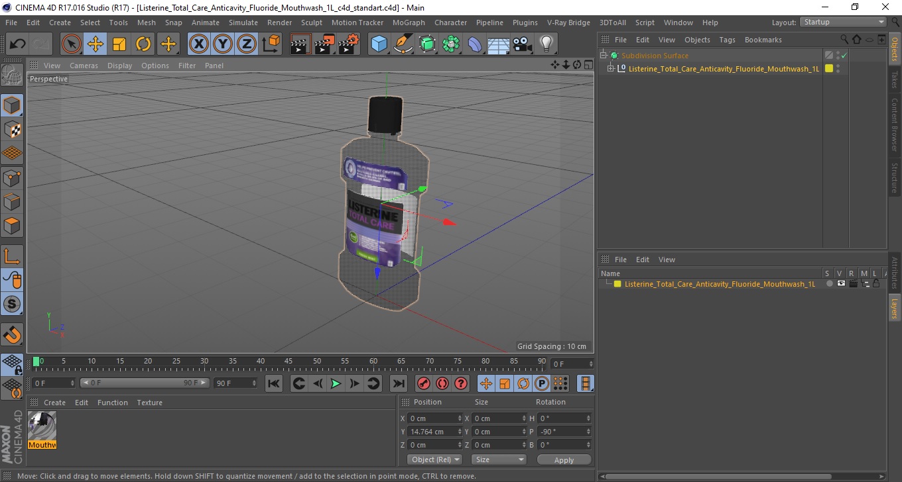Add a Subdivision Surface generator icon
Viewport: 902px width, 482px height.
pos(427,44)
